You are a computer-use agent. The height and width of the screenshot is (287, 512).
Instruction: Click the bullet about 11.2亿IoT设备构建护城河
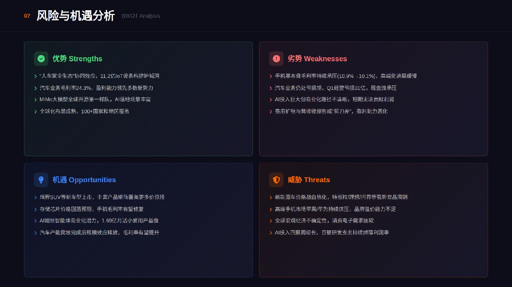click(x=99, y=76)
